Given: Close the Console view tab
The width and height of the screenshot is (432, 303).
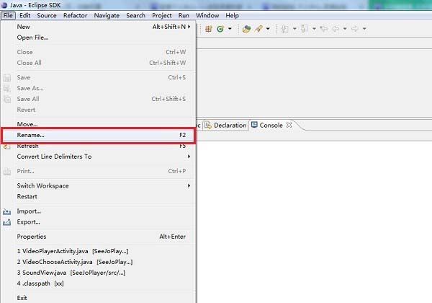Looking at the screenshot, I should pos(289,125).
